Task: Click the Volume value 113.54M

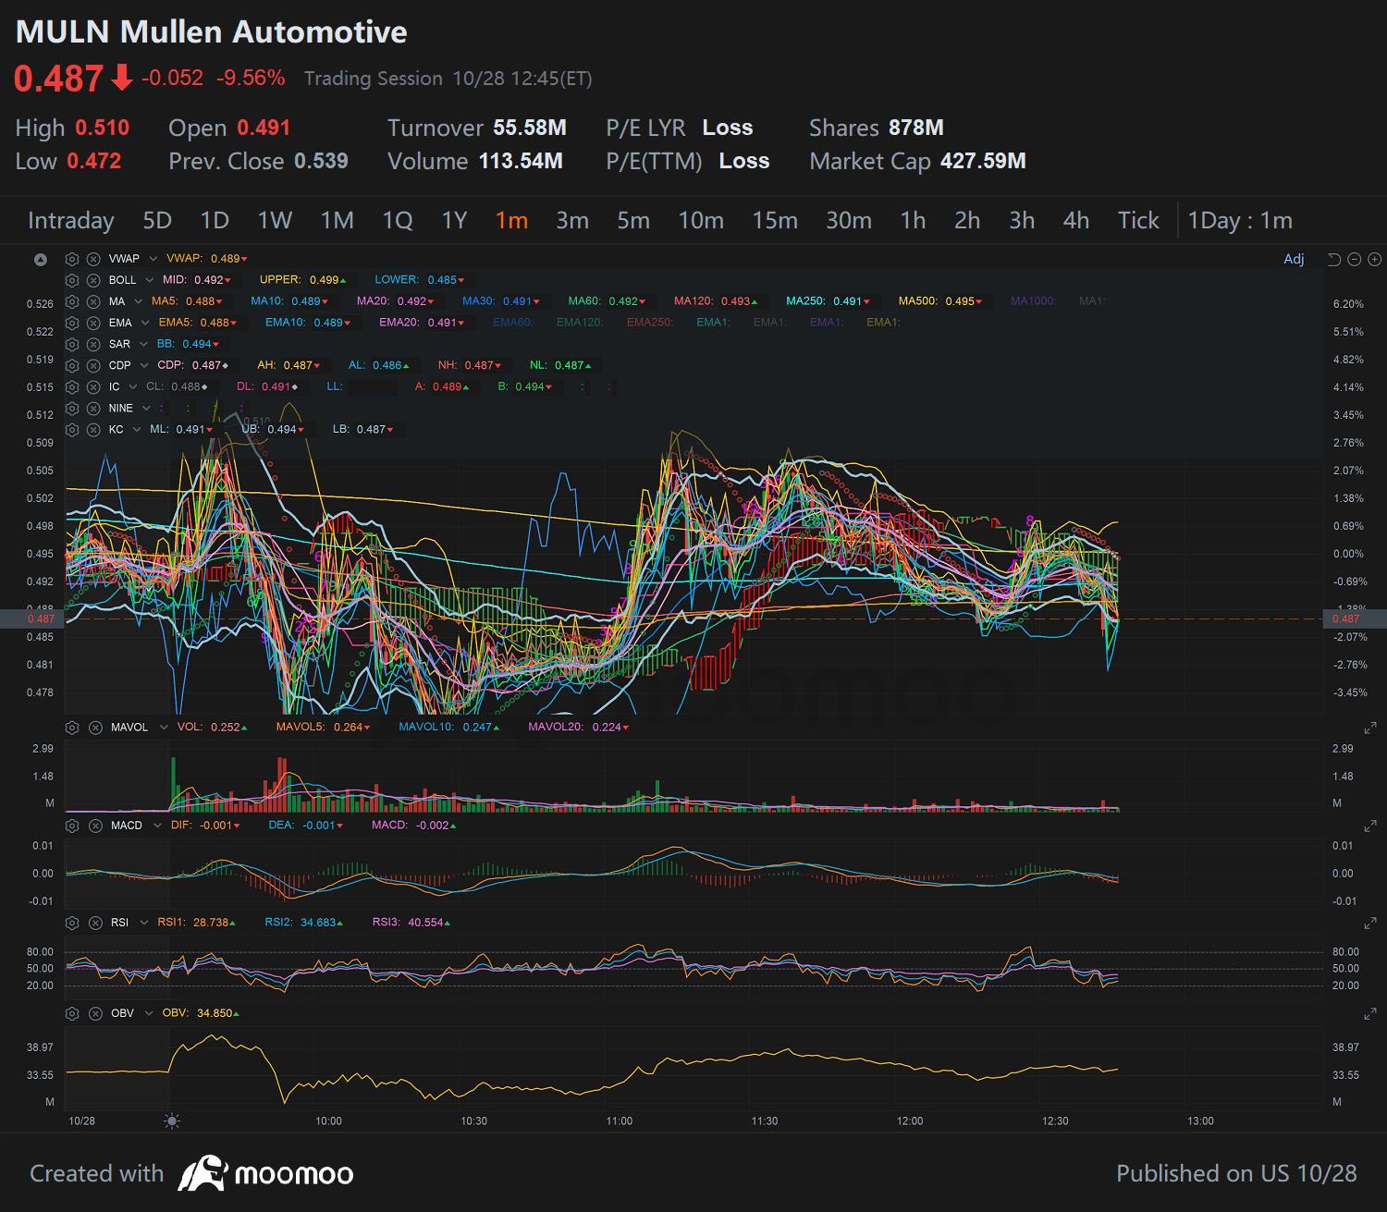Action: (521, 161)
